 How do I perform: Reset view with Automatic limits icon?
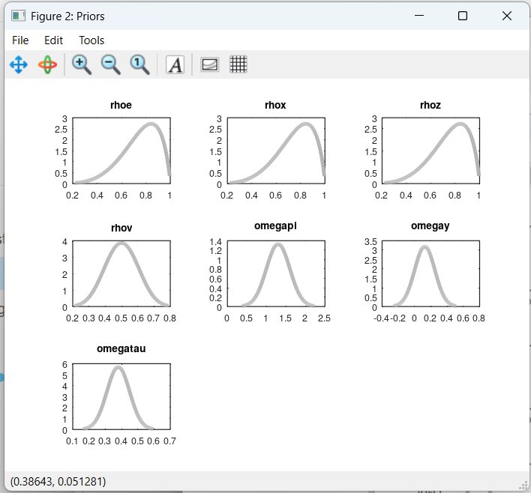[140, 64]
